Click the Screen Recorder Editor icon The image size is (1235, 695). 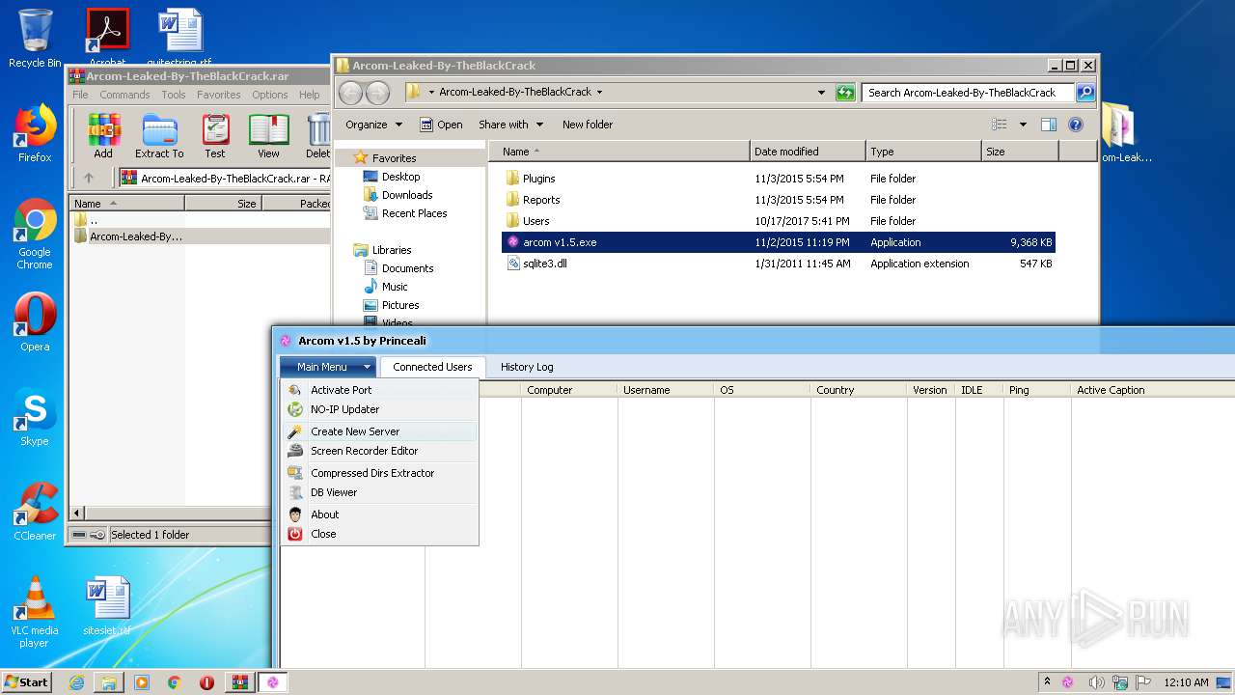pyautogui.click(x=295, y=451)
